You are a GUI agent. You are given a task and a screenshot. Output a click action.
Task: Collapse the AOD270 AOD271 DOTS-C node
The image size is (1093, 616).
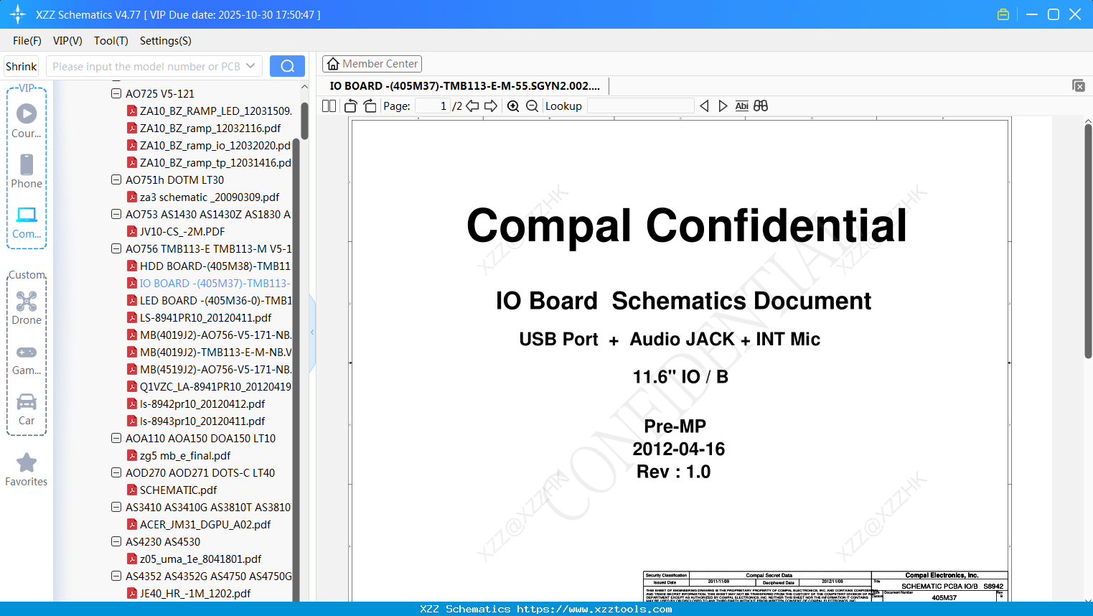[116, 472]
